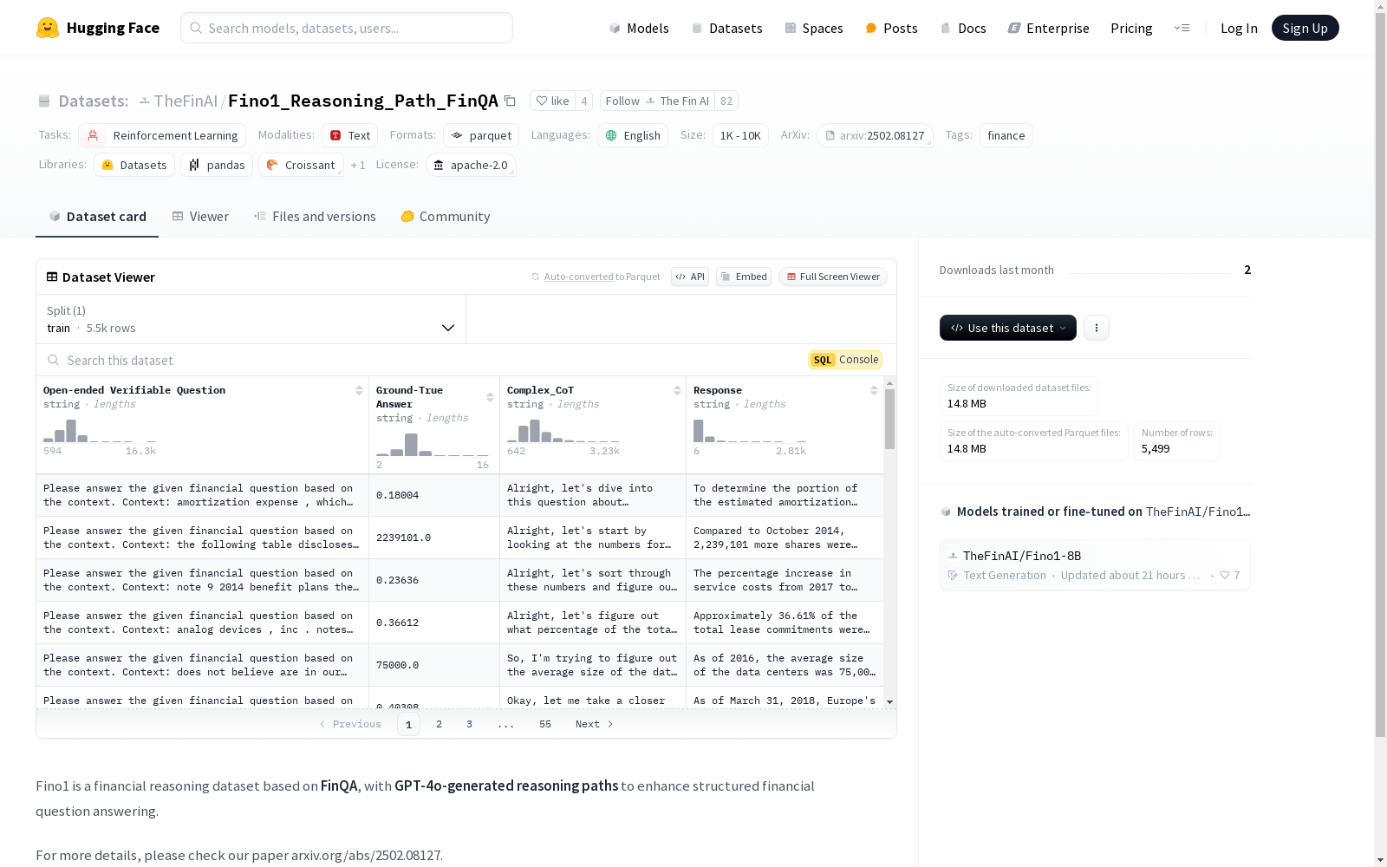The width and height of the screenshot is (1387, 867).
Task: Switch to the Viewer tab
Action: pos(200,217)
